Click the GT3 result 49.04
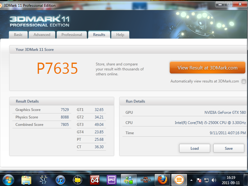The image size is (248, 186). pos(99,125)
